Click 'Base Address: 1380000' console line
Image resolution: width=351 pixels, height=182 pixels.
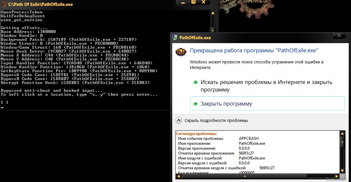(x=28, y=32)
